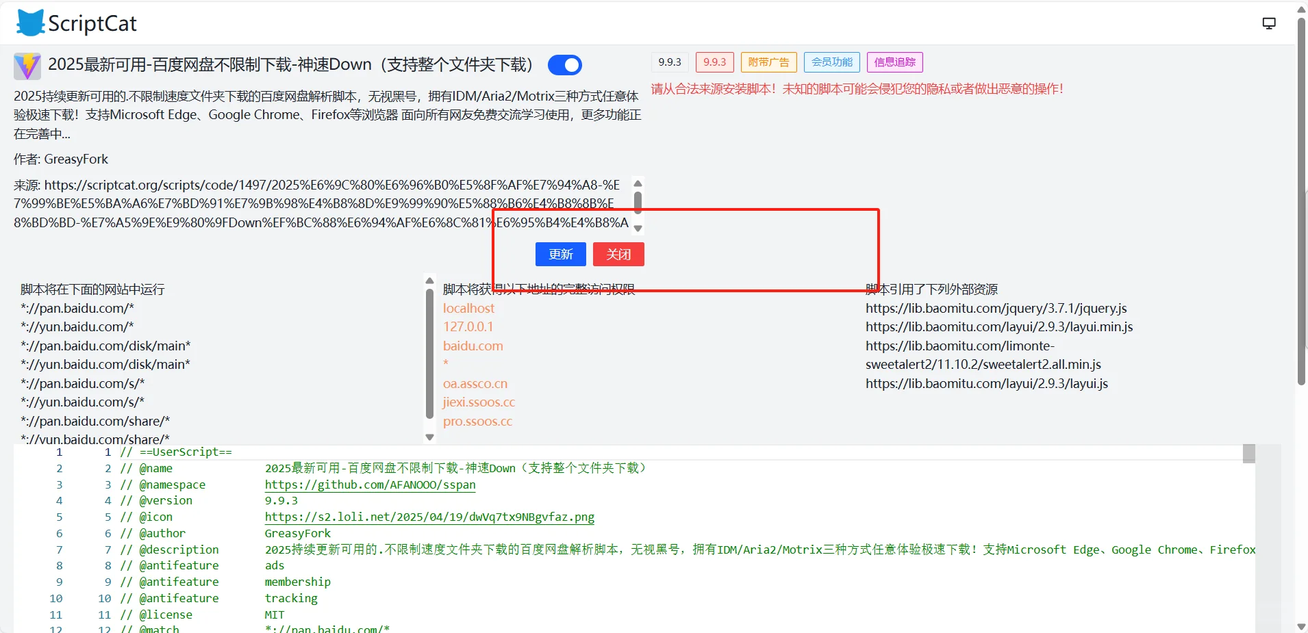Open the github.com/AFANOOO/sspan link in code
This screenshot has width=1308, height=633.
[370, 485]
